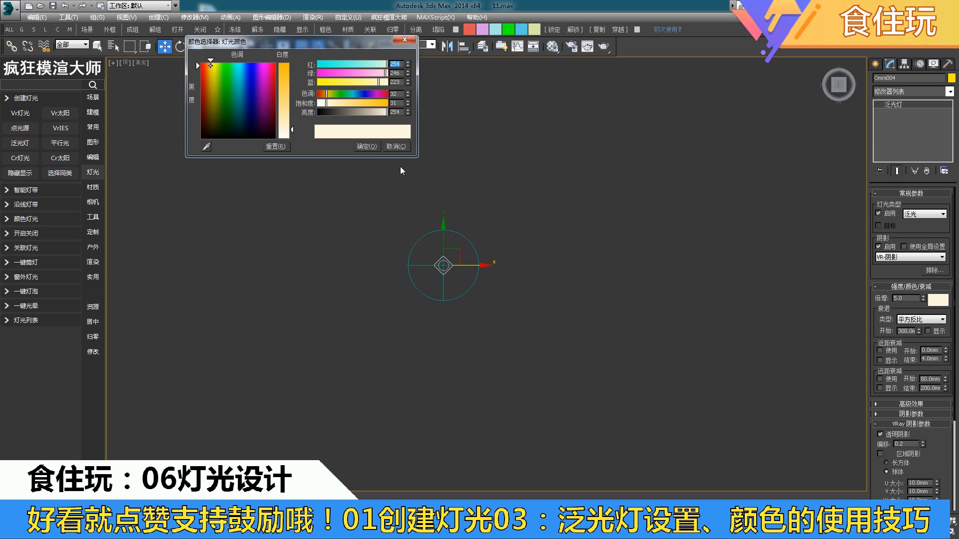959x539 pixels.
Task: Check 使用全局设置 in the shadow section
Action: 905,246
